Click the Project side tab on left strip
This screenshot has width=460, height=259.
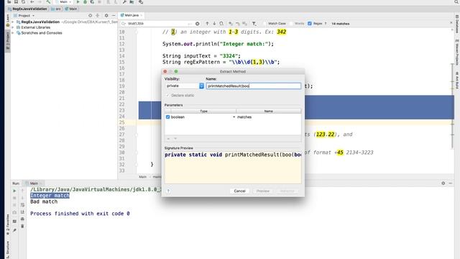coord(8,42)
